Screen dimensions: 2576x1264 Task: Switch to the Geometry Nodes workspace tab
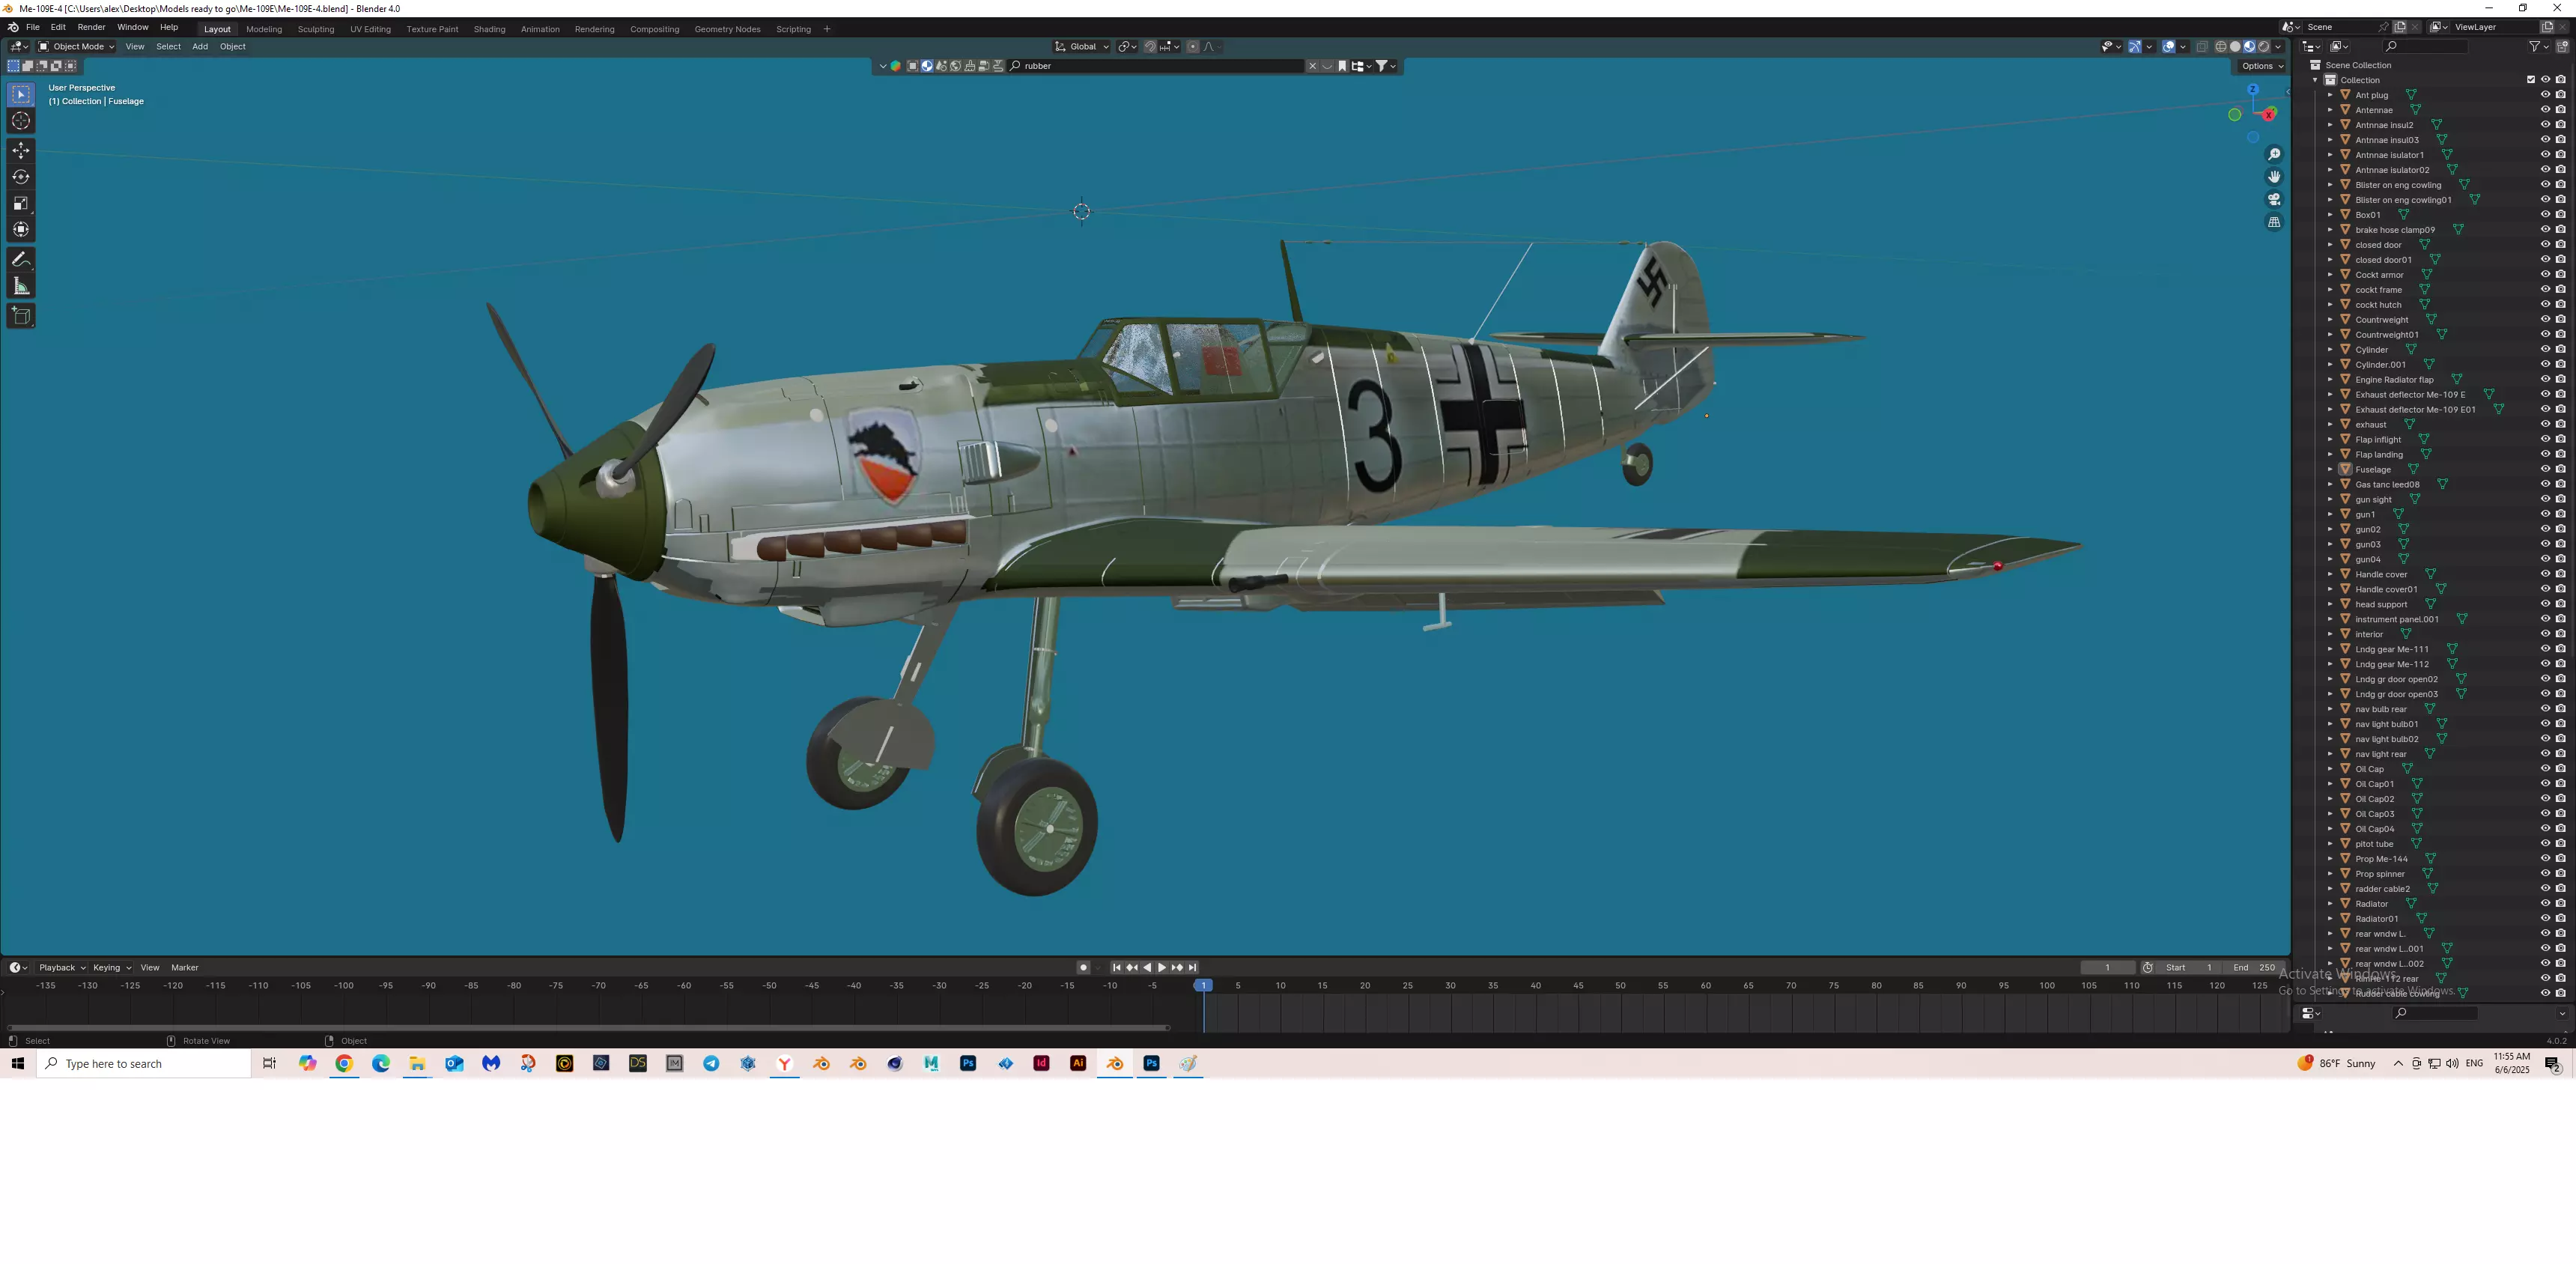click(727, 29)
